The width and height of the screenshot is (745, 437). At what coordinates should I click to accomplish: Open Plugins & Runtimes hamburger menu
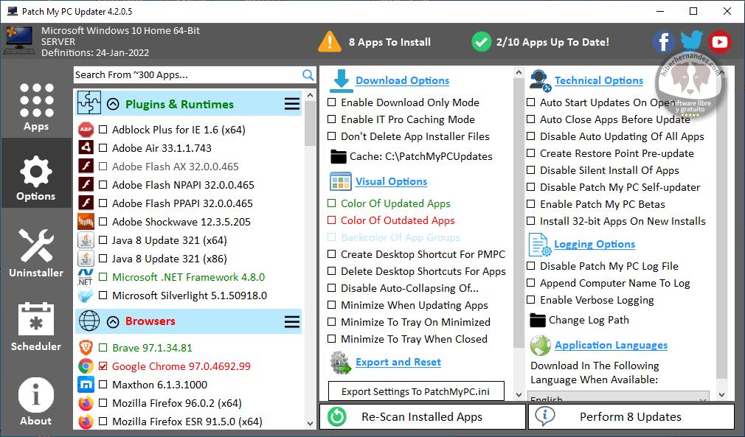[x=291, y=104]
